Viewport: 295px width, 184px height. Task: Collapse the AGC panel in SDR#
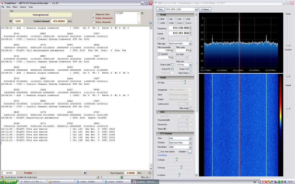158,112
